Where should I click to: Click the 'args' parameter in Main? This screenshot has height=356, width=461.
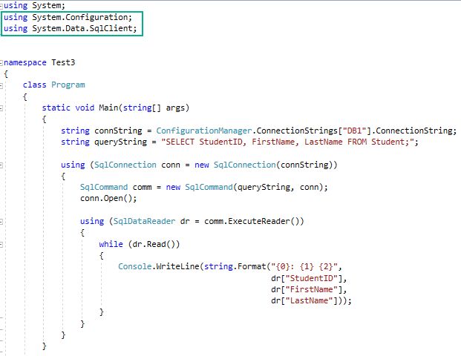tap(175, 108)
